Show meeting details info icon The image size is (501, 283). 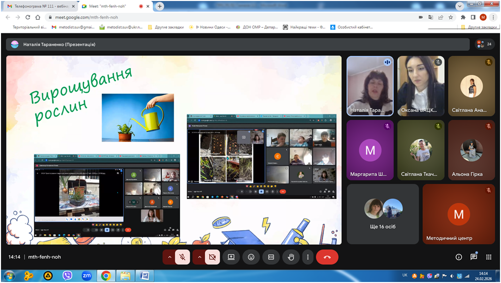point(458,257)
